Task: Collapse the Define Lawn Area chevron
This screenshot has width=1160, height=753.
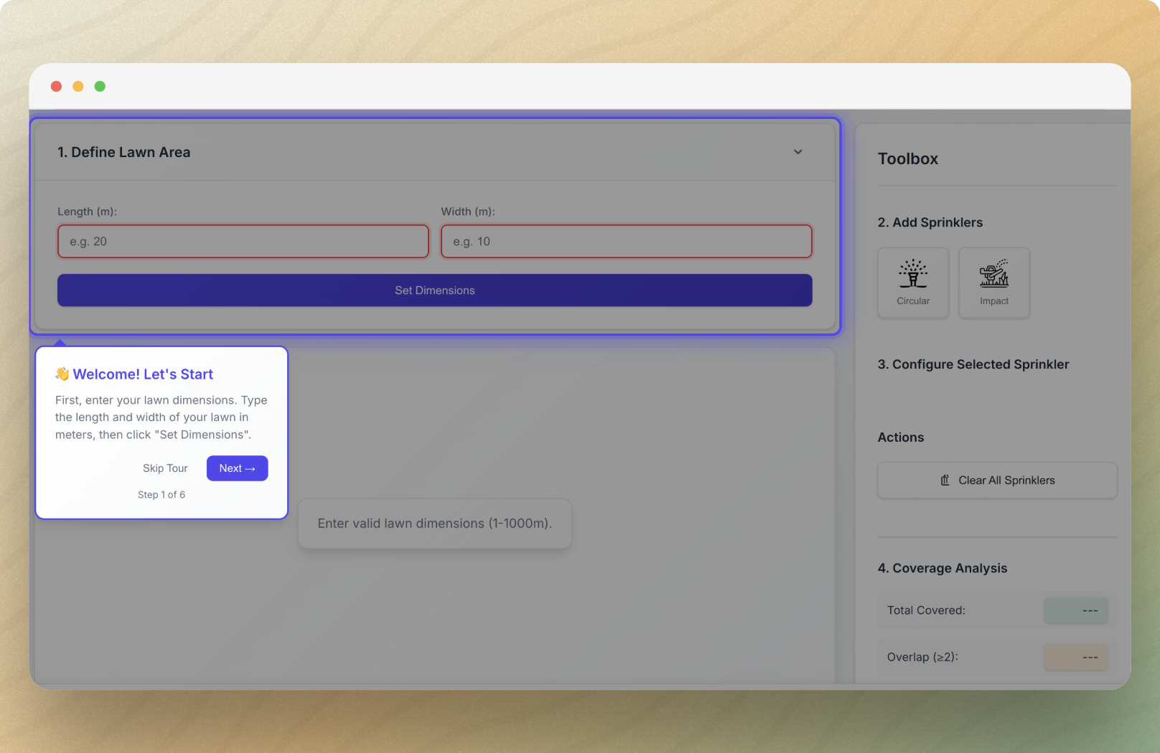Action: pyautogui.click(x=797, y=152)
